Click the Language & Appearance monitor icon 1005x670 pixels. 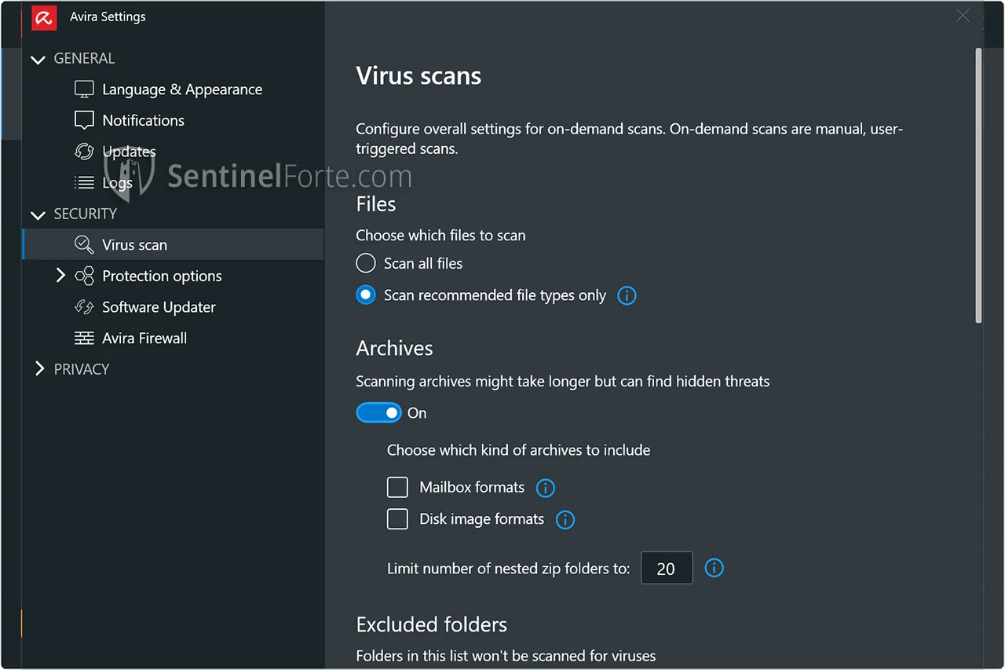(x=84, y=90)
